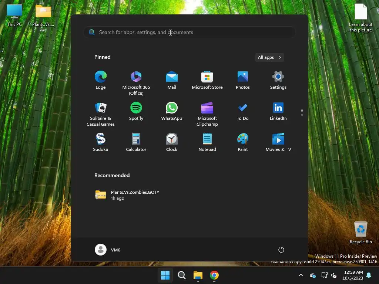
Task: Open Spotify
Action: pyautogui.click(x=136, y=112)
